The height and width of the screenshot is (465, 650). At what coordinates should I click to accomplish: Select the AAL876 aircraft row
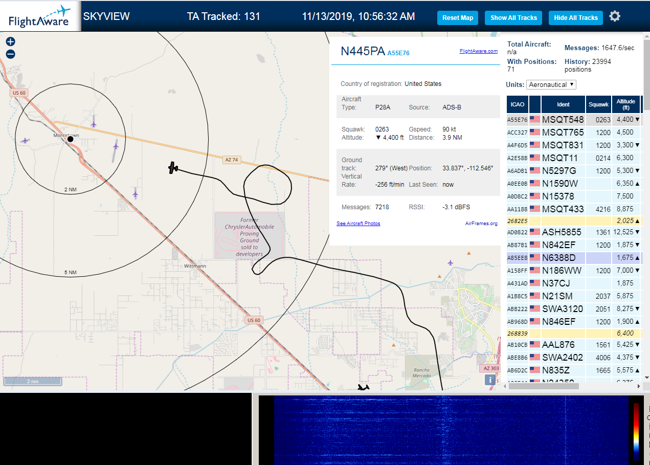tap(574, 345)
